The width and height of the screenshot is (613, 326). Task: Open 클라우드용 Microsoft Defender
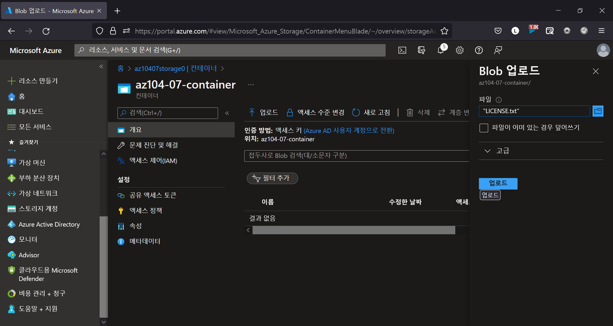click(43, 274)
